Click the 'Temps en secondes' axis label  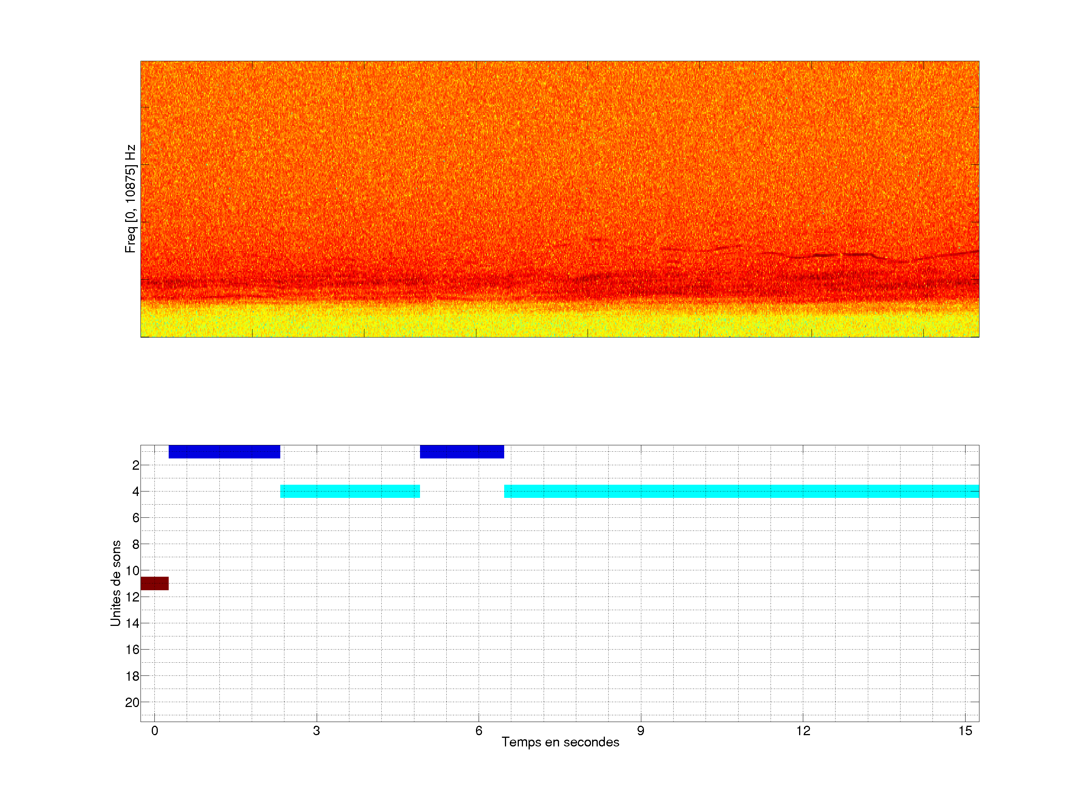(560, 742)
